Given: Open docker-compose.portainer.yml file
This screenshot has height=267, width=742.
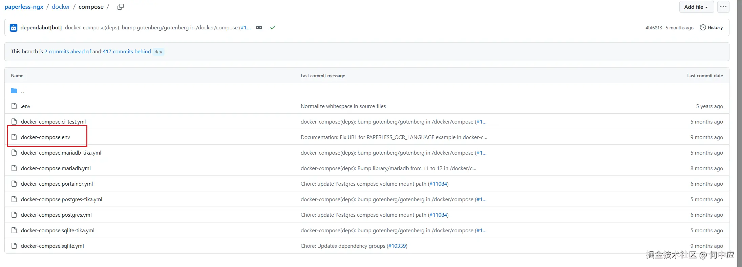Looking at the screenshot, I should 57,184.
